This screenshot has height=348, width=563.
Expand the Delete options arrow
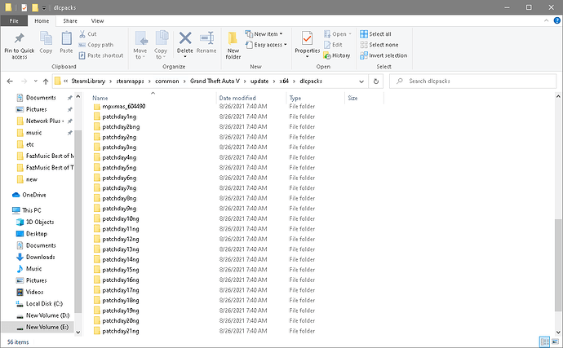click(x=185, y=57)
